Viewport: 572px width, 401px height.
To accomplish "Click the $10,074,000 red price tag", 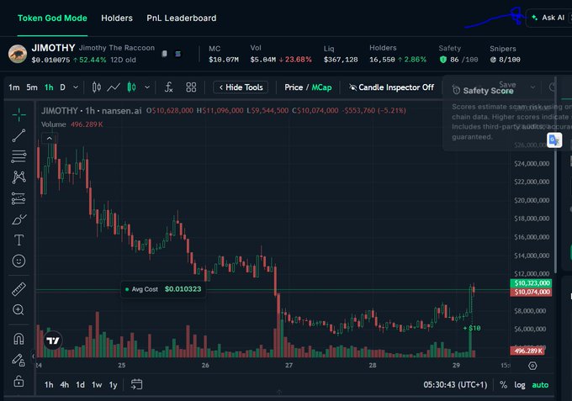I will pyautogui.click(x=531, y=292).
